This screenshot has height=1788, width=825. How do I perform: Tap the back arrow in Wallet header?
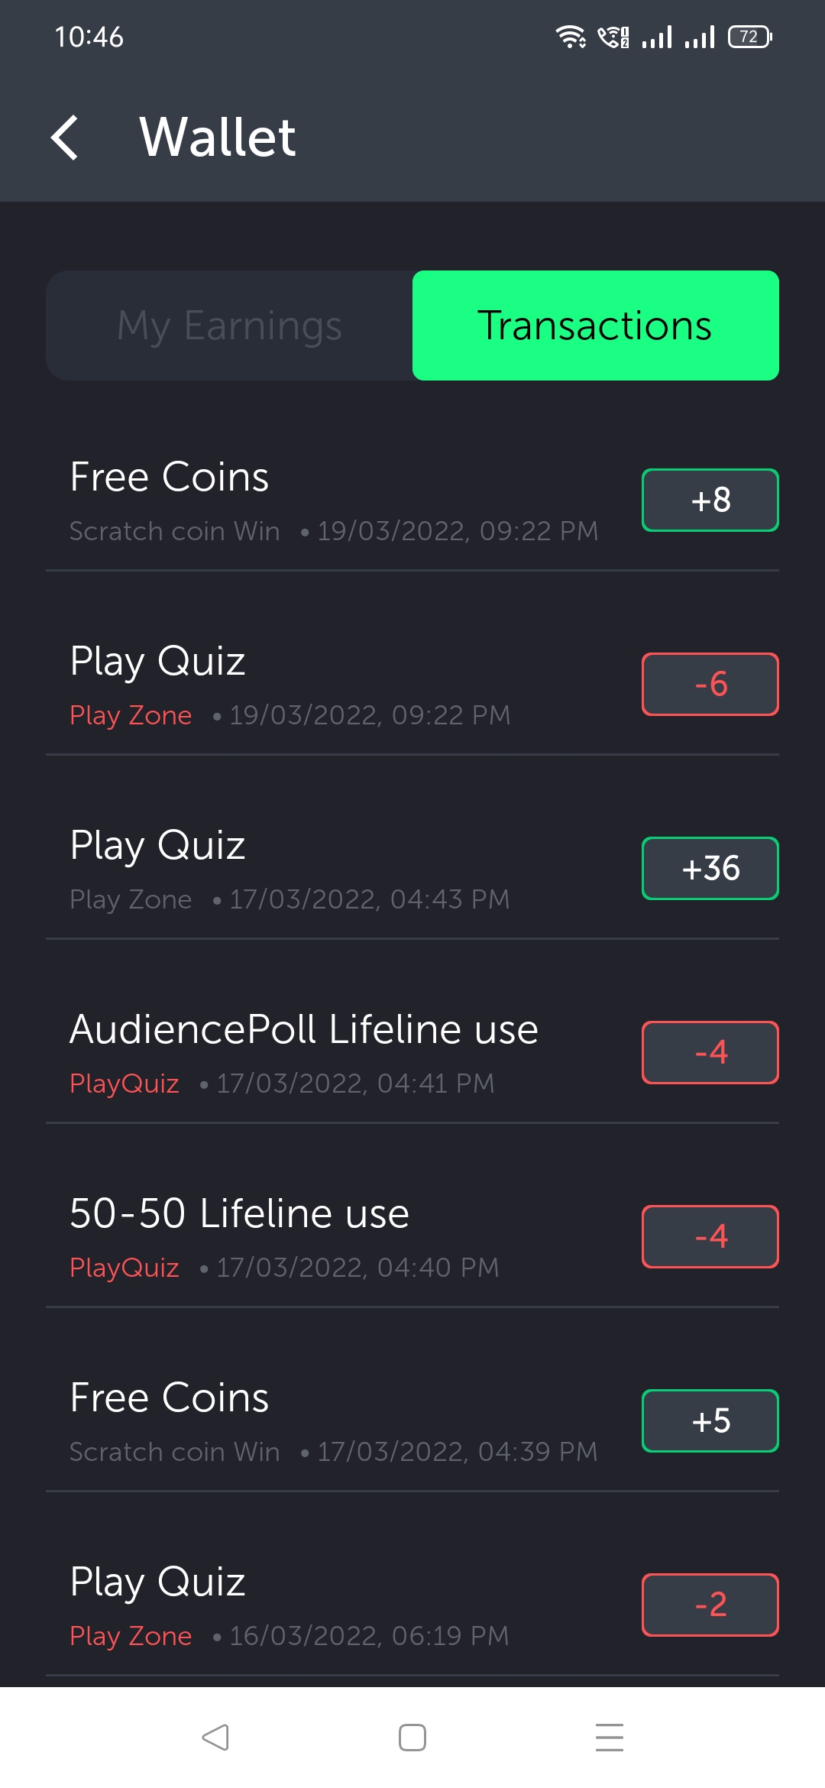66,138
